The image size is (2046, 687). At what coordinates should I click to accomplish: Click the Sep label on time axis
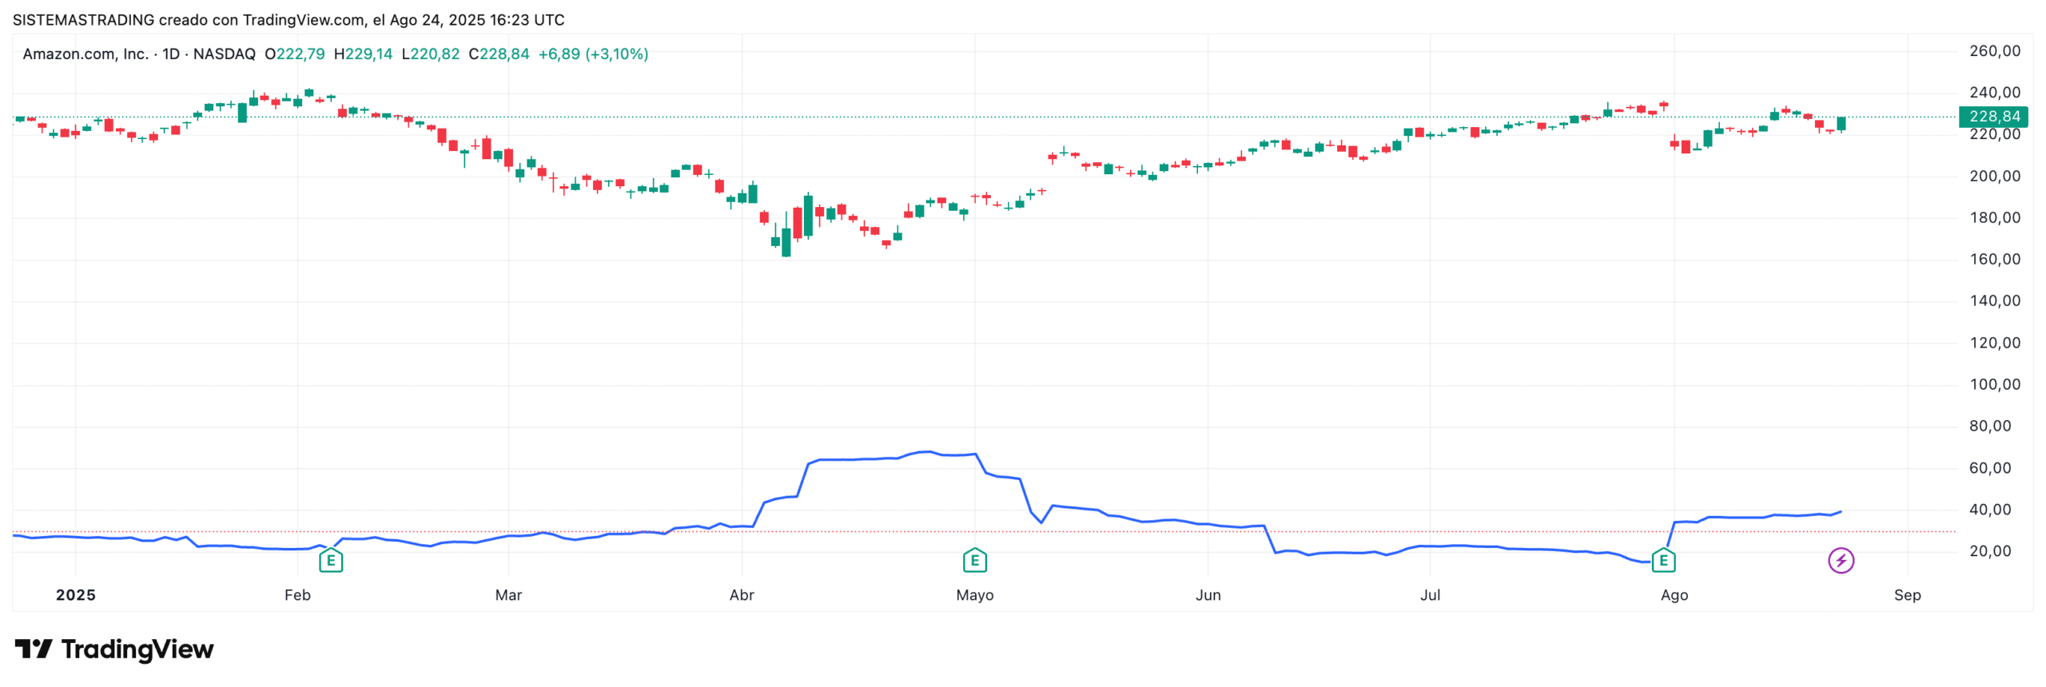tap(1907, 595)
